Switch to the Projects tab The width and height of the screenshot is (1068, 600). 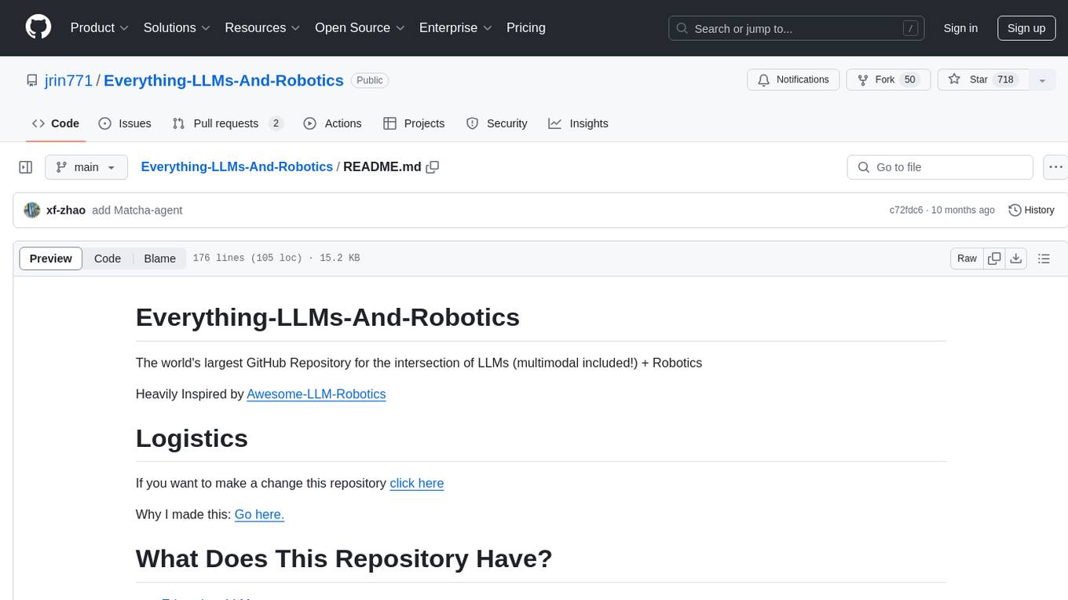pyautogui.click(x=414, y=123)
